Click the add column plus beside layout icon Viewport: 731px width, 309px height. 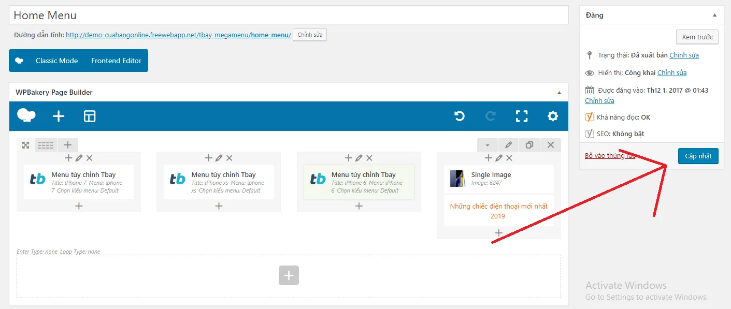pos(68,145)
